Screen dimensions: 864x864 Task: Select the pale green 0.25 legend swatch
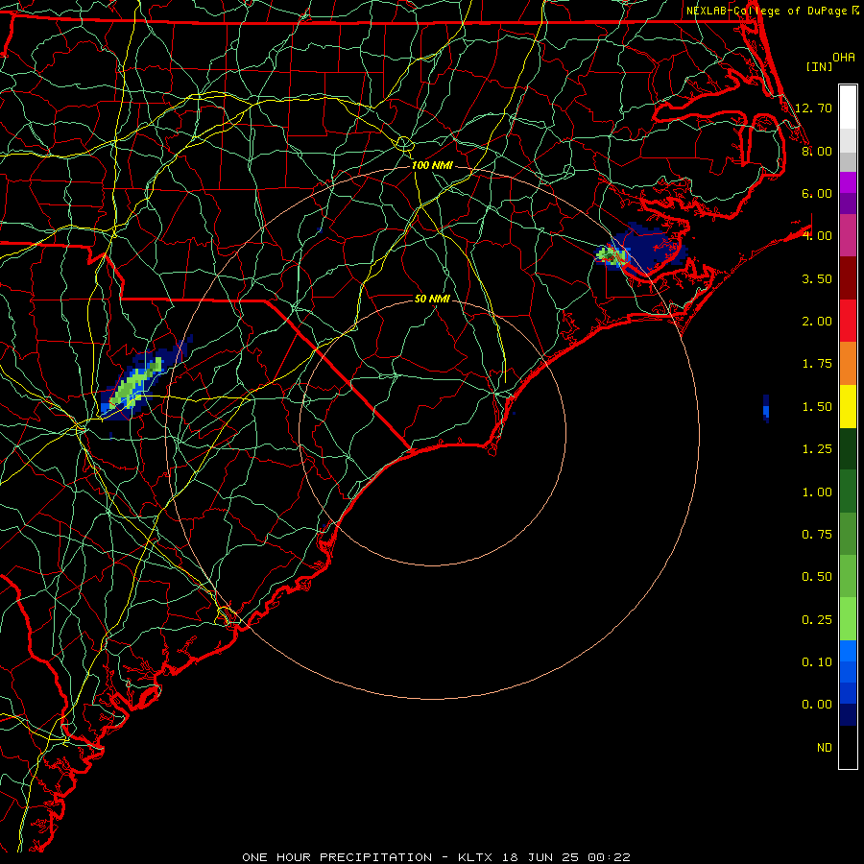(848, 619)
